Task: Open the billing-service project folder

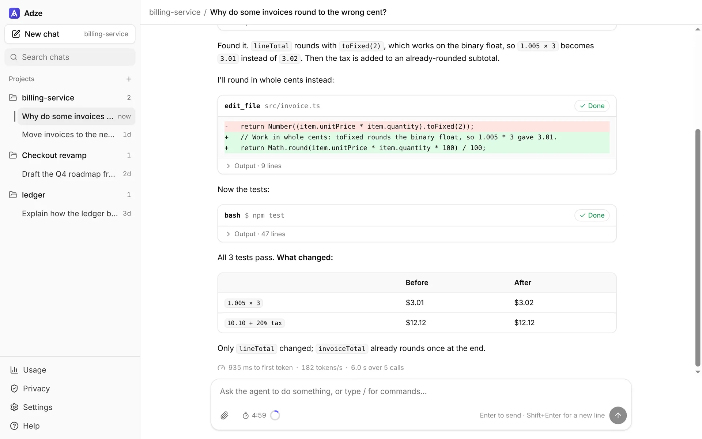Action: point(70,98)
